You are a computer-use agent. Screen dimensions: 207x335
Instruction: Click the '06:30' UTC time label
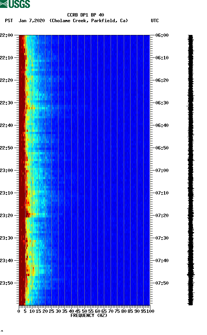[x=162, y=103]
